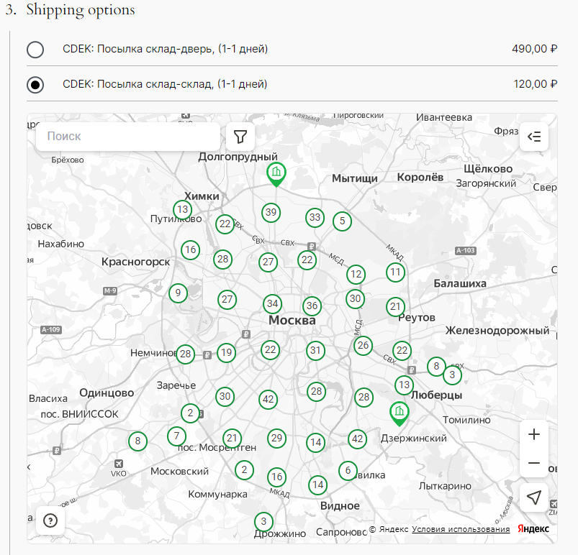Image resolution: width=578 pixels, height=555 pixels.
Task: Open cluster 13 next to Химки
Action: point(182,209)
